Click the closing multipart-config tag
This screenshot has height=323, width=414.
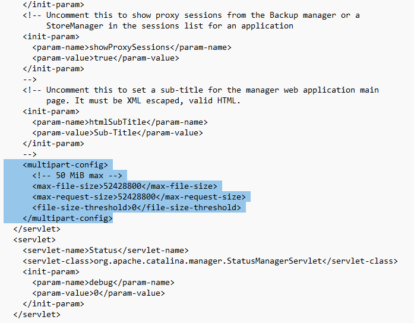coord(68,218)
